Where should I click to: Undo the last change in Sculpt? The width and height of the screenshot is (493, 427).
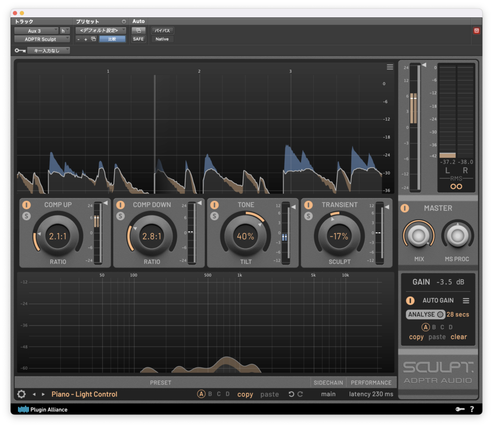pos(291,394)
